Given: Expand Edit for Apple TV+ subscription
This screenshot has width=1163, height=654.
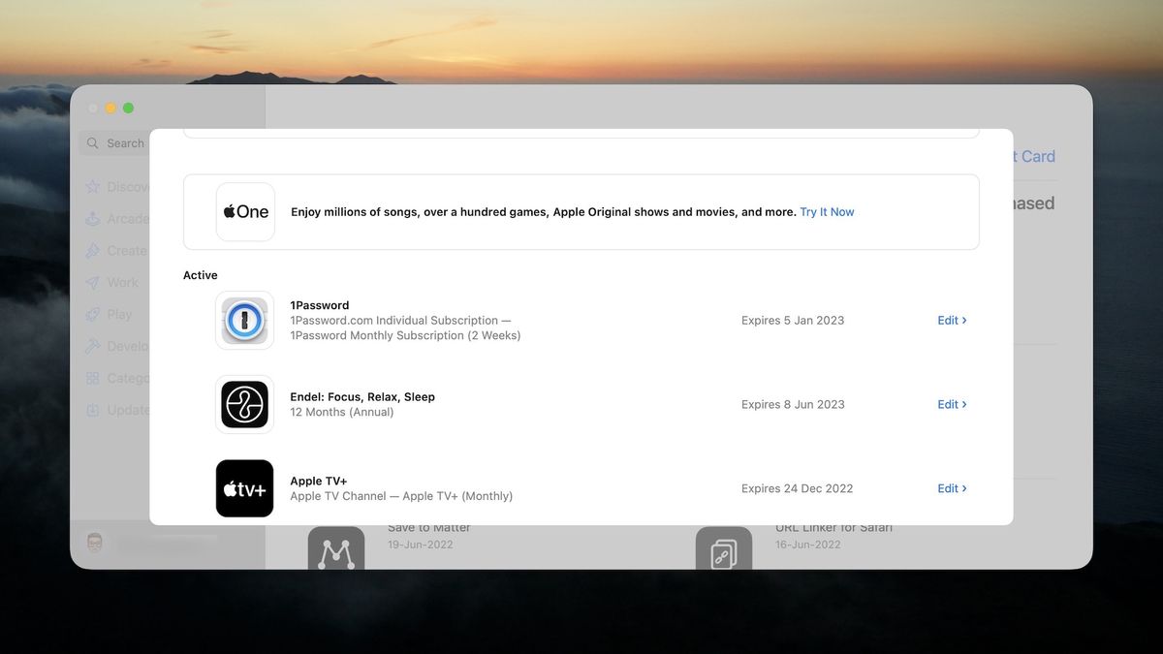Looking at the screenshot, I should [952, 488].
